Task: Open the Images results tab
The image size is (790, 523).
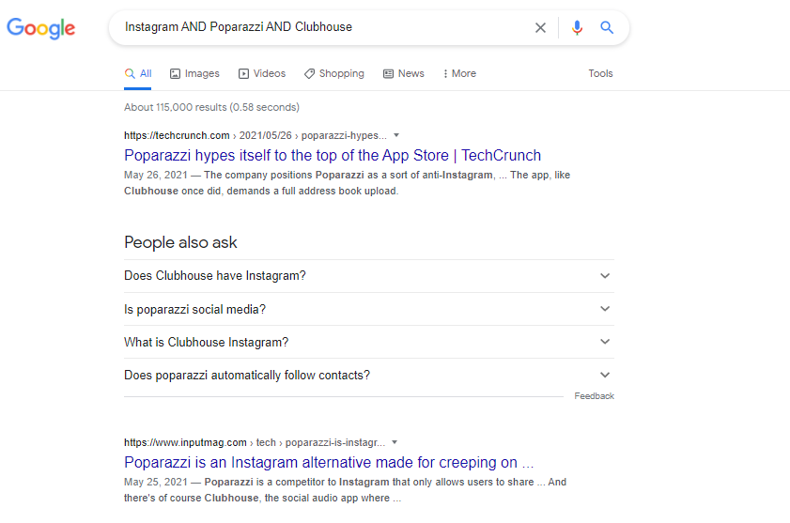Action: 194,73
